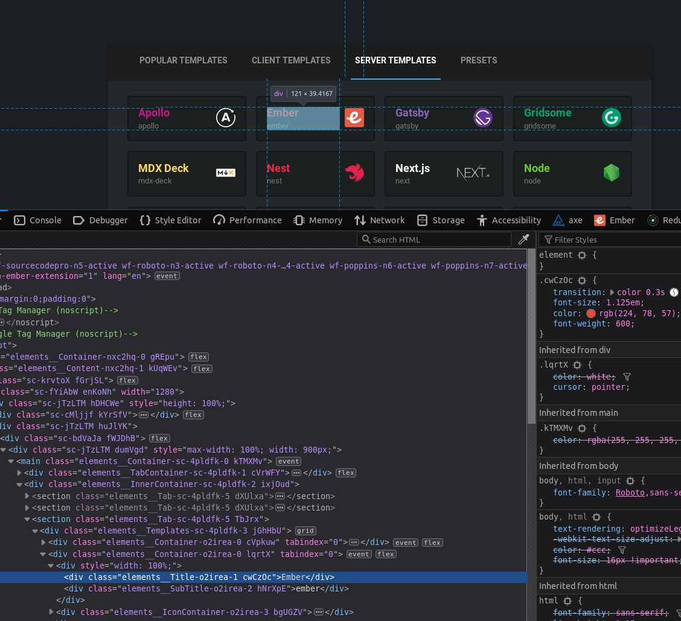This screenshot has height=621, width=681.
Task: Toggle flex badge on gREpu Container node
Action: click(x=199, y=357)
